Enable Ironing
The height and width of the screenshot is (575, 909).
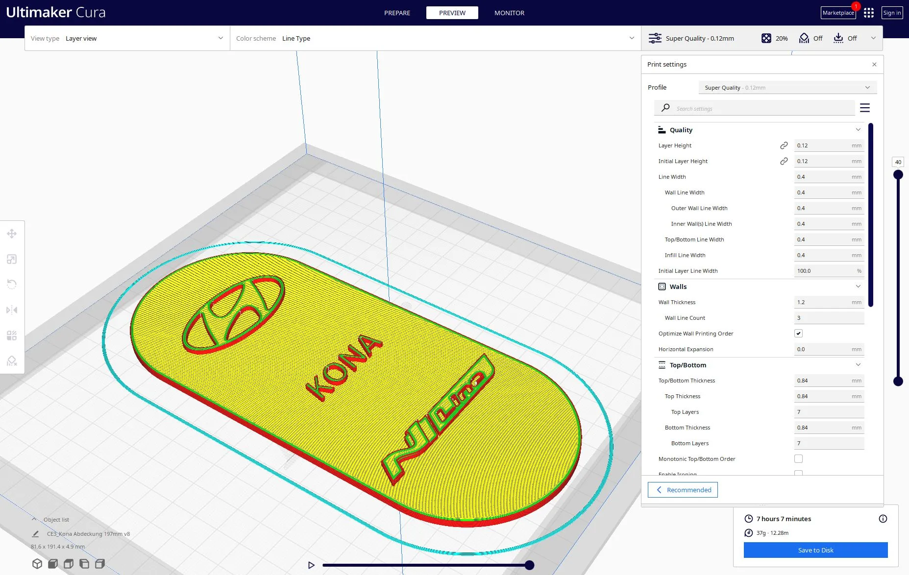point(798,473)
